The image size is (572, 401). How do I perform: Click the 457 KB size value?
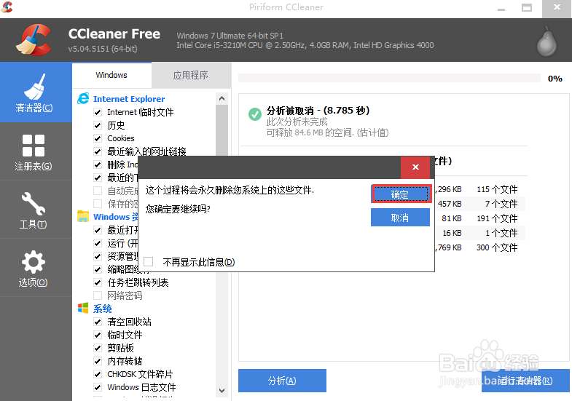450,204
